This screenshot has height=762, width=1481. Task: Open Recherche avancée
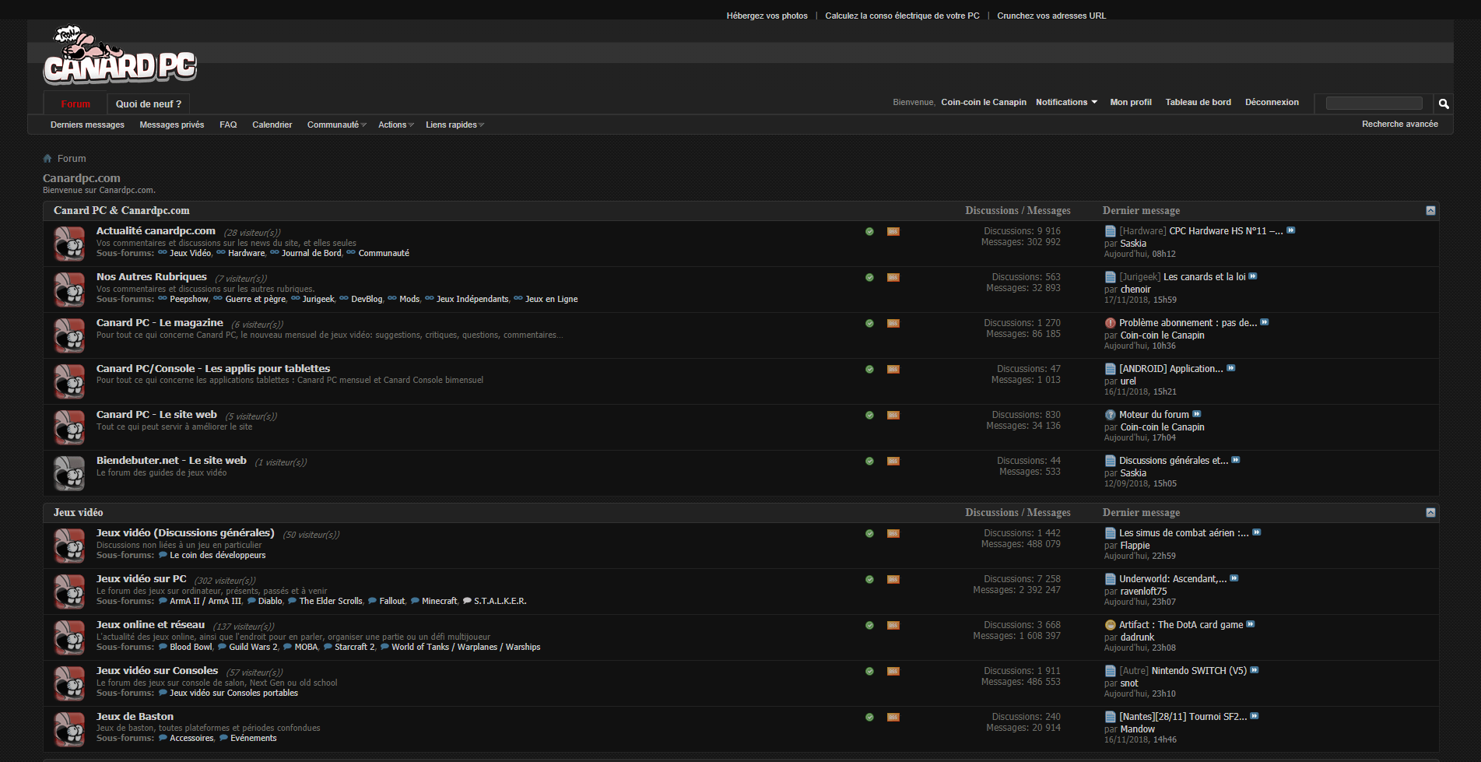tap(1400, 124)
